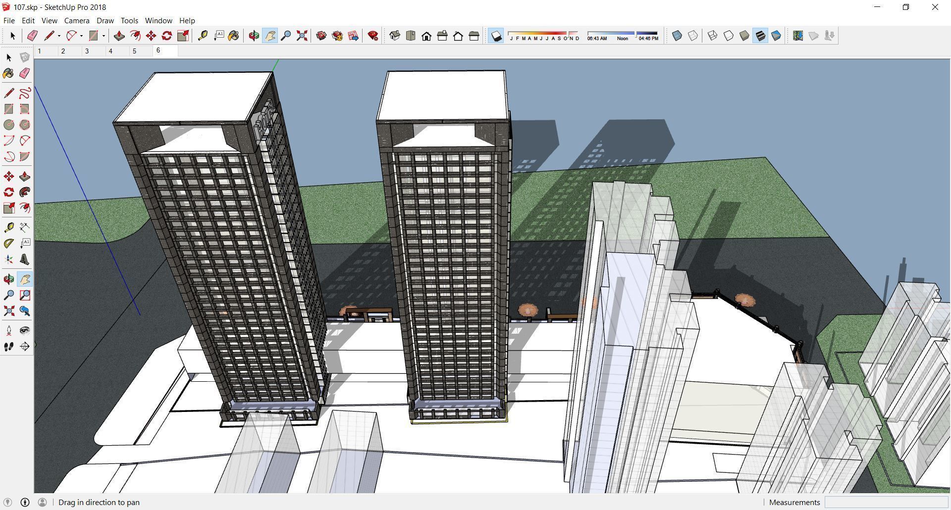Select the Paint Bucket tool in top toolbar

click(234, 36)
